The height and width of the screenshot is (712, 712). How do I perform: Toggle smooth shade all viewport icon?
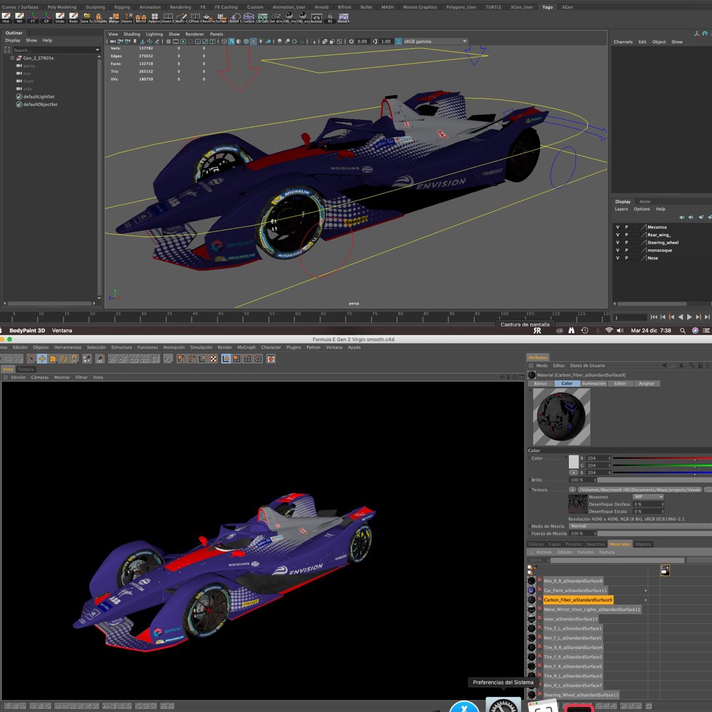(x=231, y=42)
